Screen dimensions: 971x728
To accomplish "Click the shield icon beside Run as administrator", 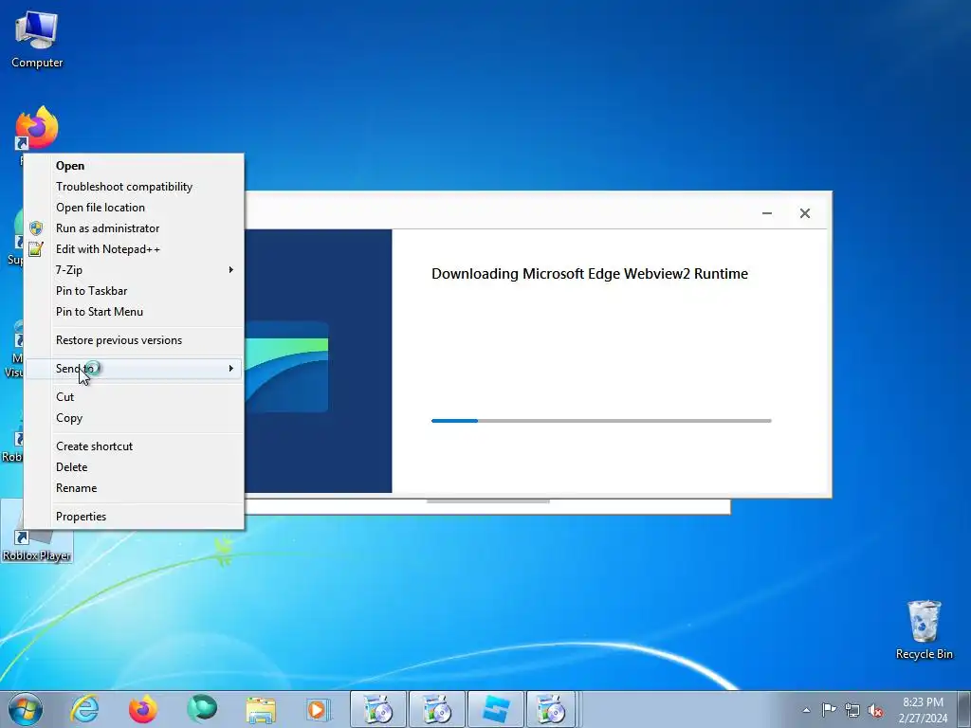I will coord(36,228).
